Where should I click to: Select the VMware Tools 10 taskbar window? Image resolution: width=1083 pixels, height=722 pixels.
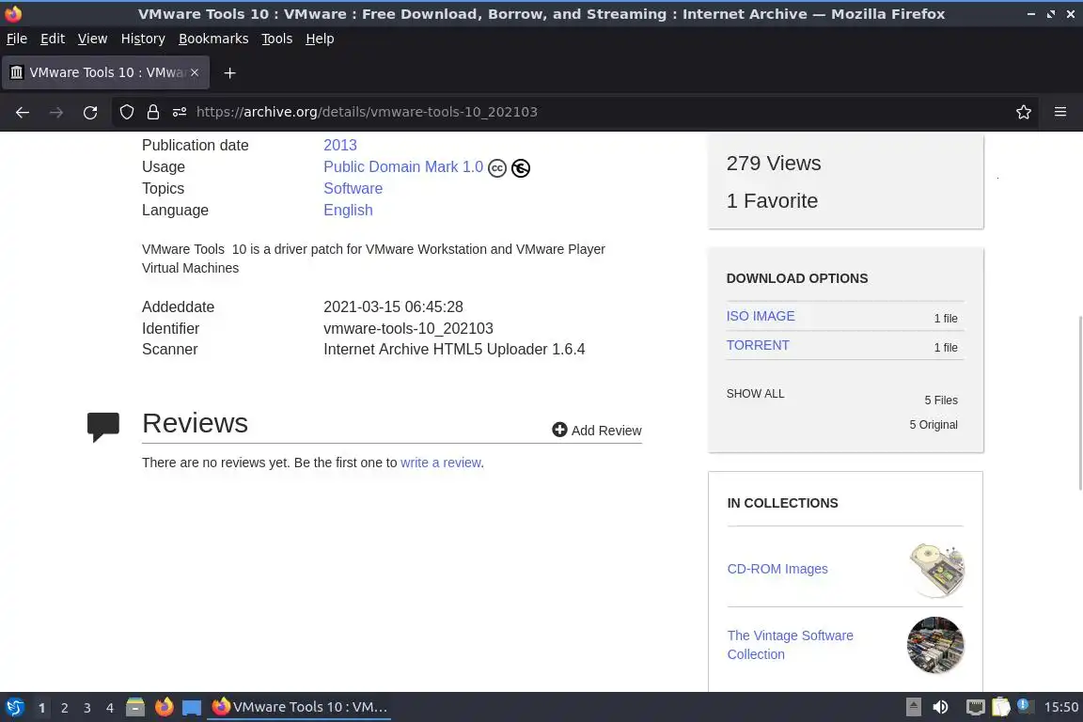(x=299, y=707)
